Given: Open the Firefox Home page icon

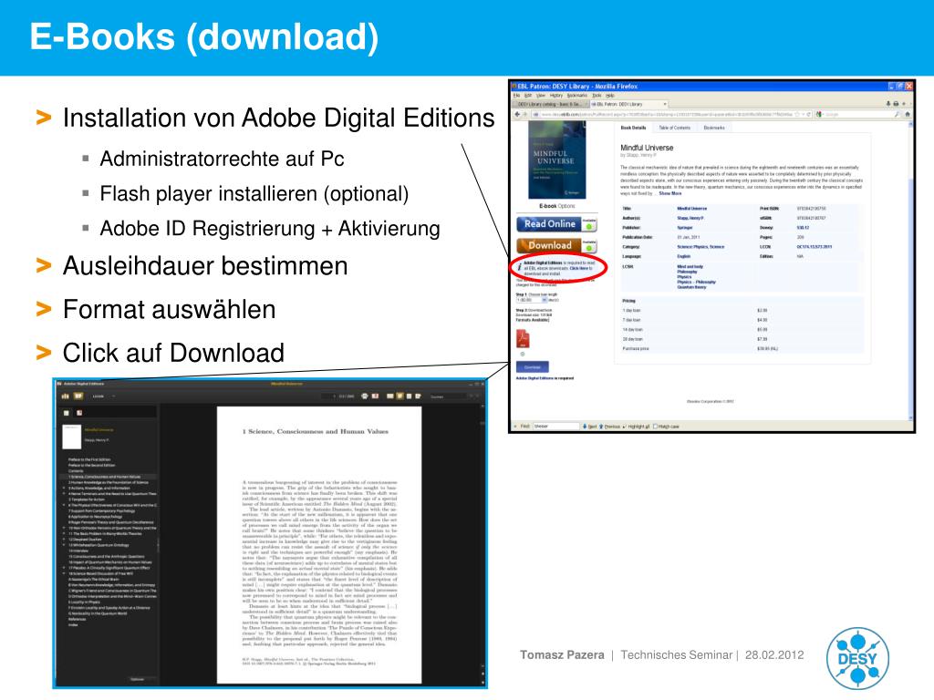Looking at the screenshot, I should click(x=908, y=114).
